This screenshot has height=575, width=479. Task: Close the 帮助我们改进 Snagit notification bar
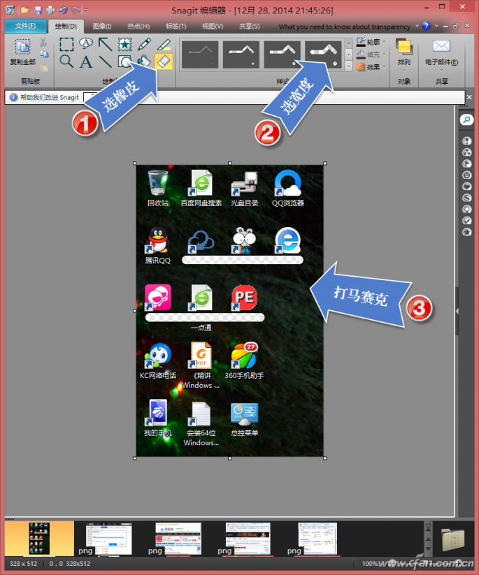coord(469,97)
